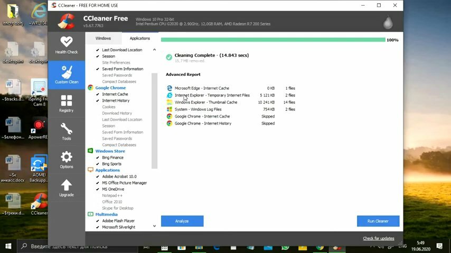Click the Run Cleaner button

click(x=378, y=221)
